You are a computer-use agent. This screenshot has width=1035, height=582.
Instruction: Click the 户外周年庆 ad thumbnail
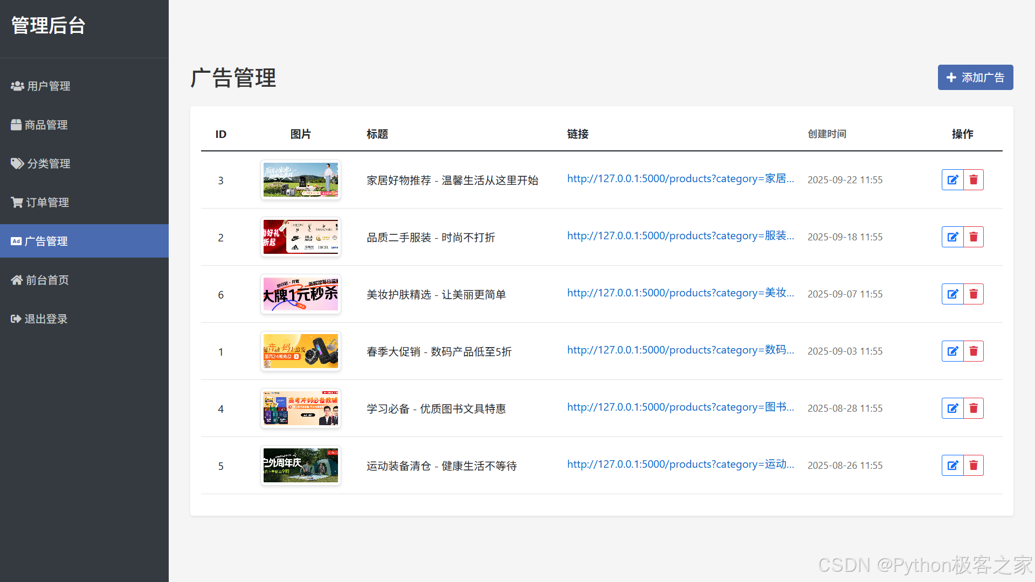pos(301,466)
